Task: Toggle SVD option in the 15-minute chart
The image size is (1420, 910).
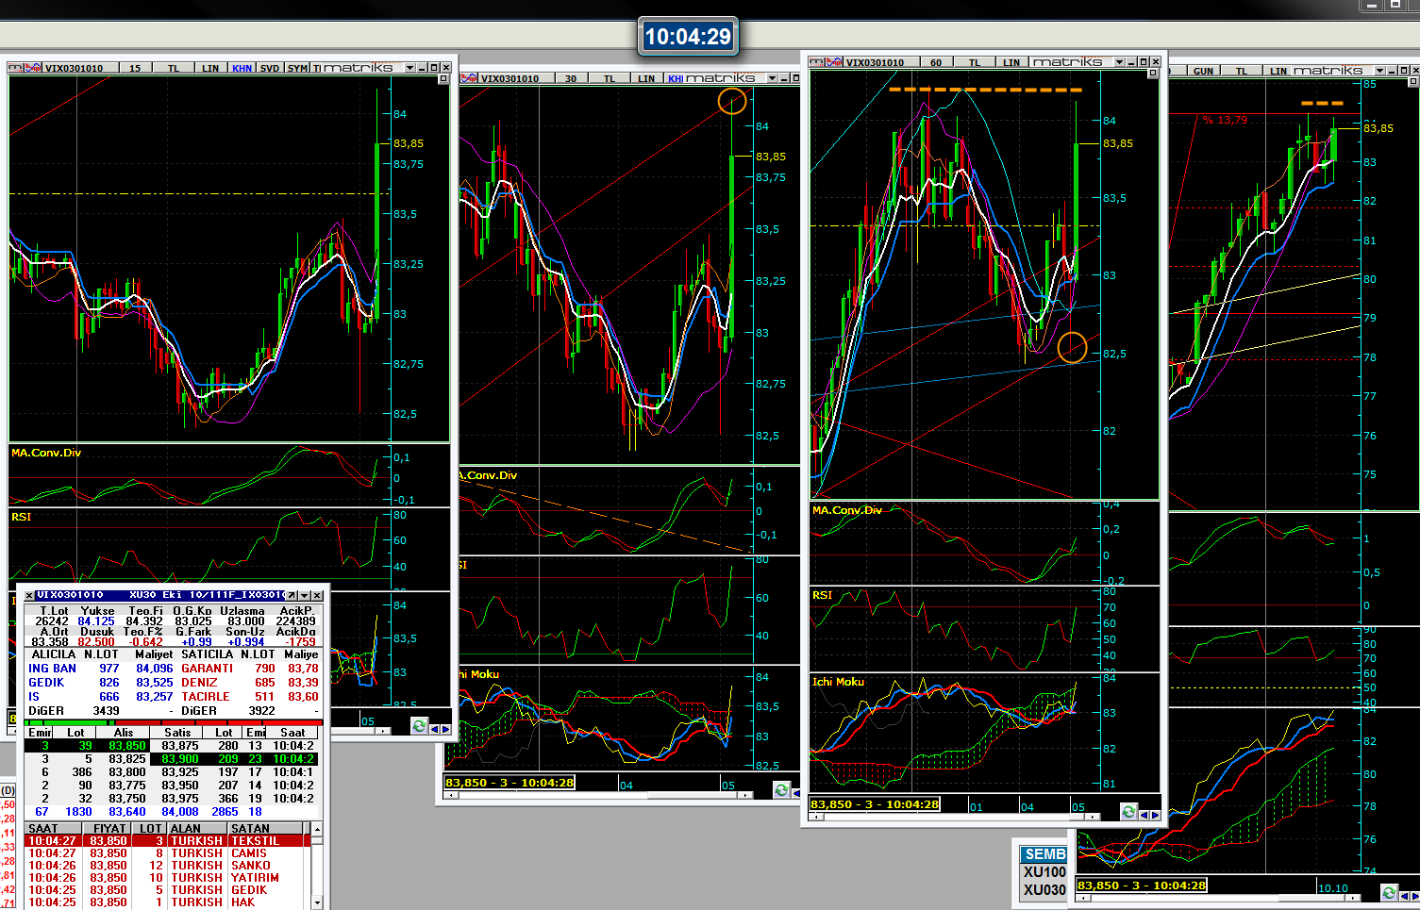Action: click(x=270, y=68)
